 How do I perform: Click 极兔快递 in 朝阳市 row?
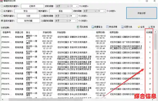(x=19, y=37)
